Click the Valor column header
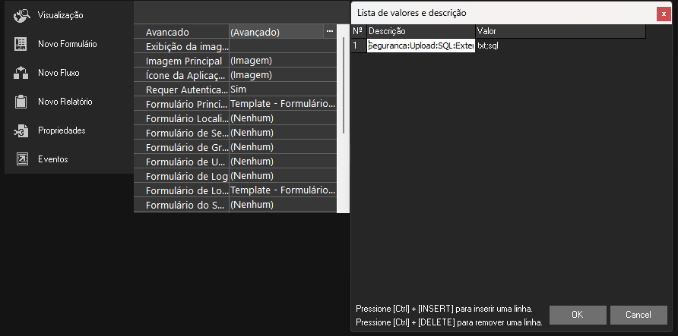Viewport: 678px width, 336px height. coord(559,31)
